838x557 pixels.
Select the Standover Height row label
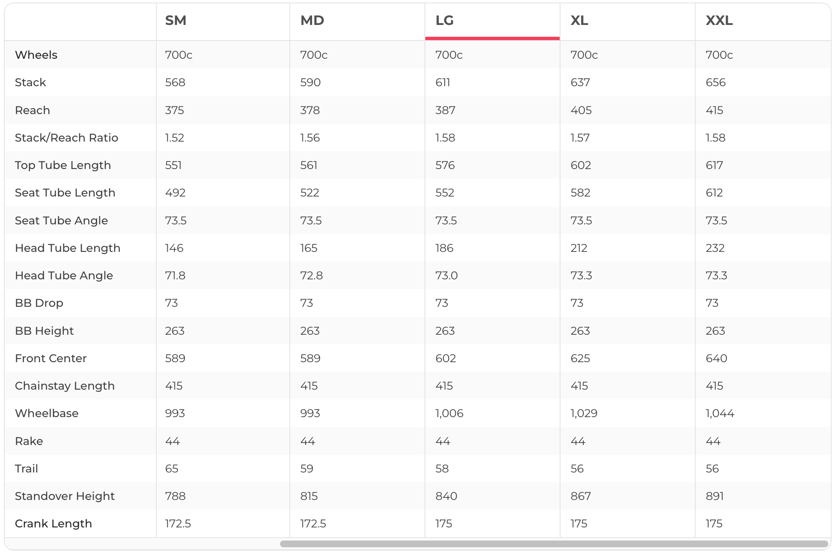tap(65, 496)
